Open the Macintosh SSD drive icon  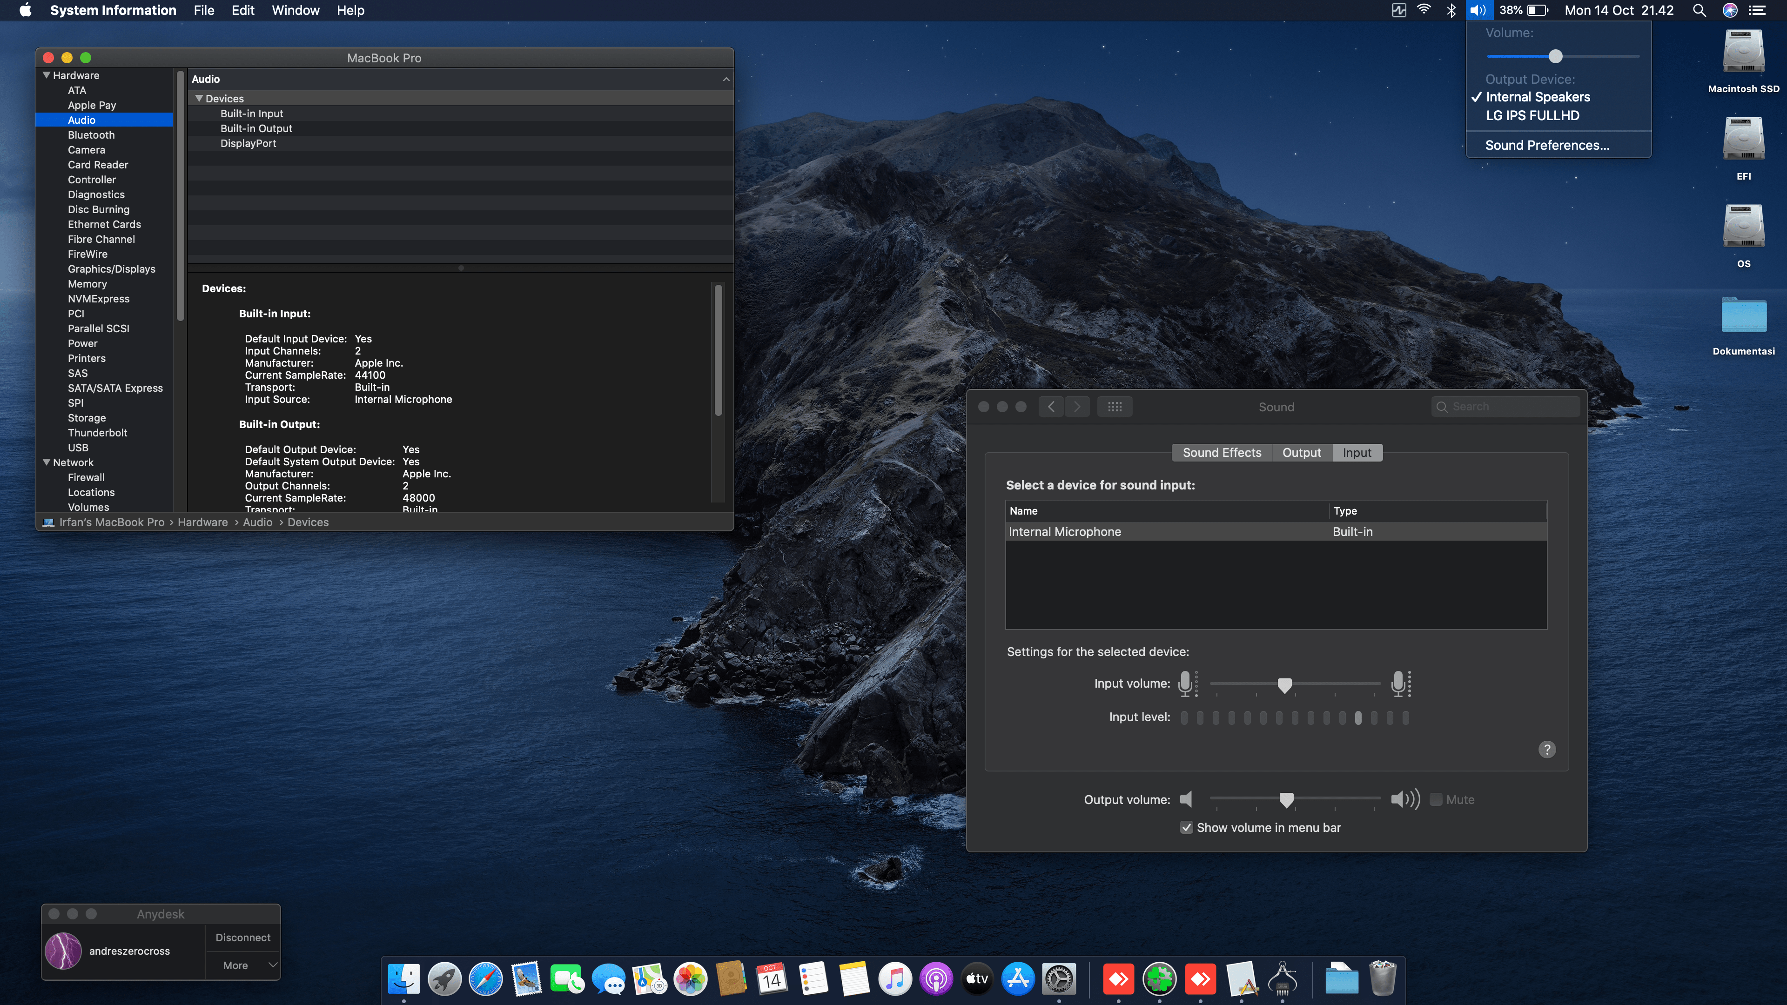point(1743,52)
